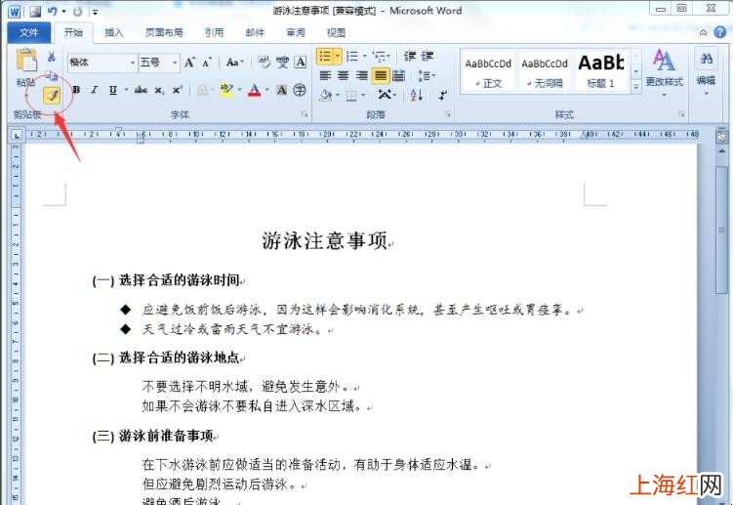Image resolution: width=733 pixels, height=505 pixels.
Task: Switch to the Review tab
Action: [296, 32]
